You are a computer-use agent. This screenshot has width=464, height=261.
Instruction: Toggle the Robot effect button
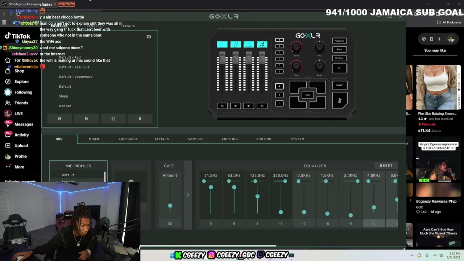(x=339, y=49)
